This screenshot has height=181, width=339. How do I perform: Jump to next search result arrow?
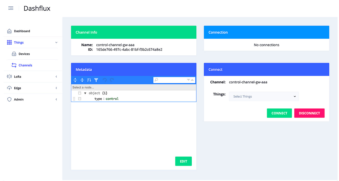pos(189,80)
